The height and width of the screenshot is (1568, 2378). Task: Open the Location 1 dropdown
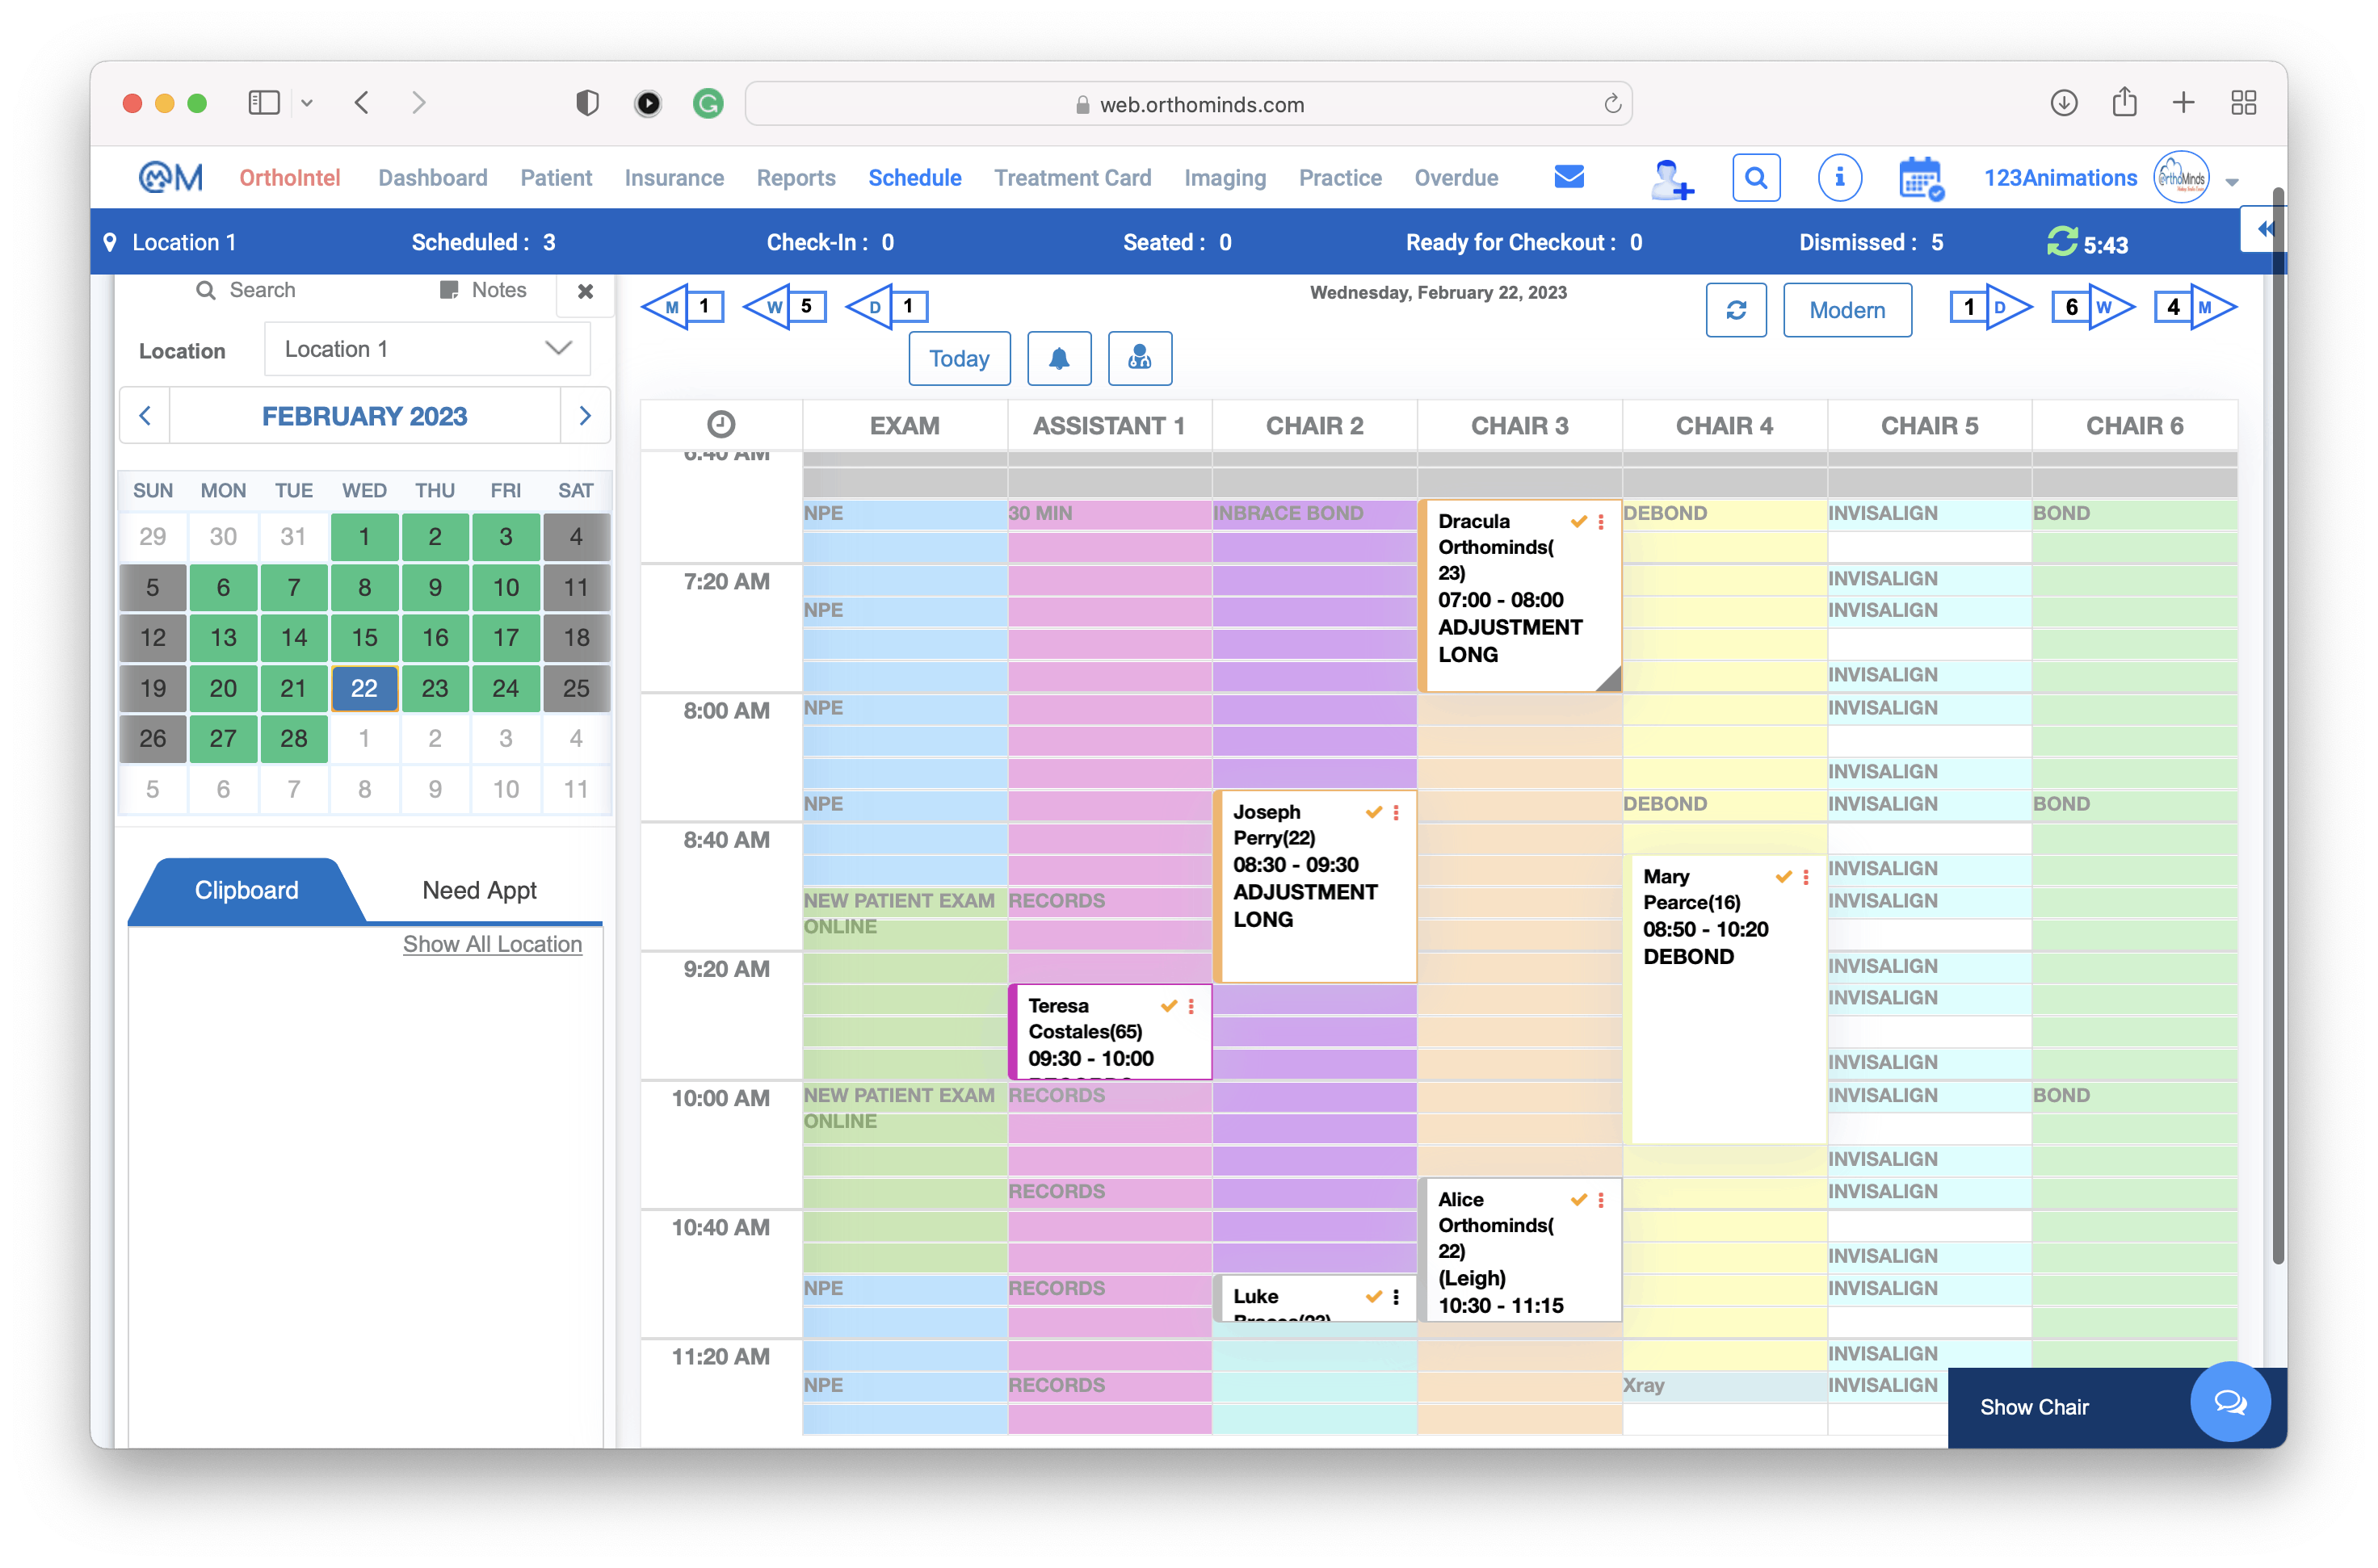[x=427, y=348]
